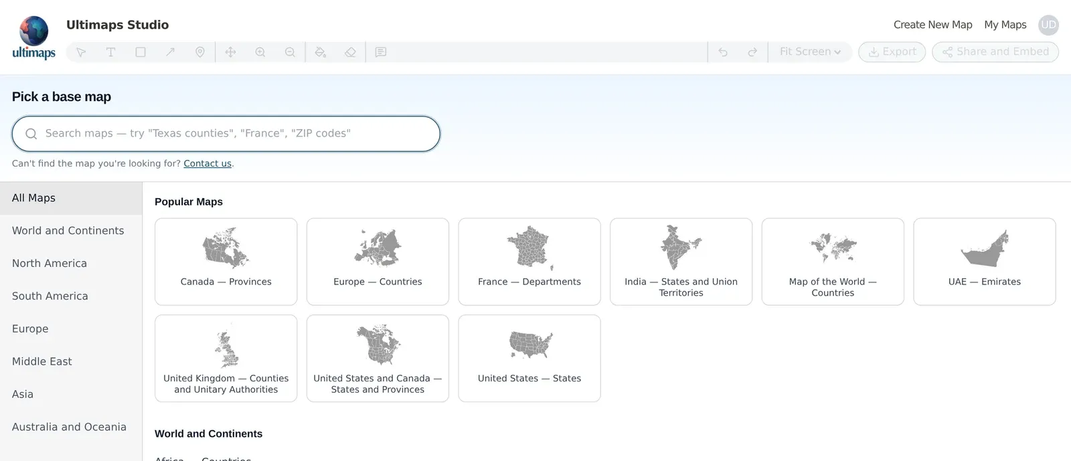The width and height of the screenshot is (1071, 461).
Task: Select the pointer selection tool
Action: click(x=81, y=52)
